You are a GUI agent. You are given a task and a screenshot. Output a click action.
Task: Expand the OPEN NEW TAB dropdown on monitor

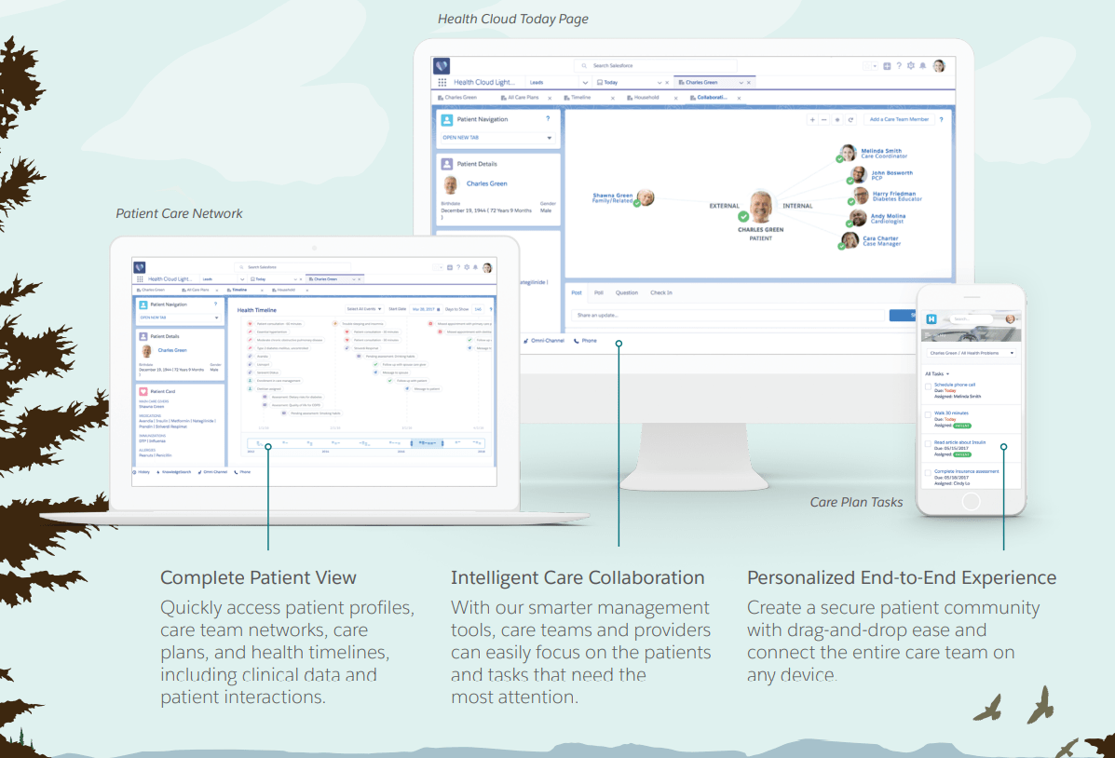click(549, 139)
